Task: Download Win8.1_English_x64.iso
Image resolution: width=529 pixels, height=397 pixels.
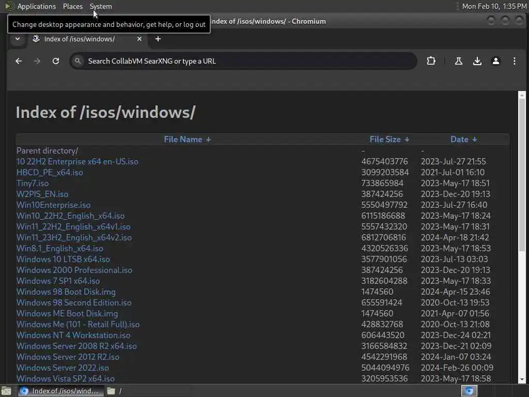Action: pyautogui.click(x=60, y=248)
